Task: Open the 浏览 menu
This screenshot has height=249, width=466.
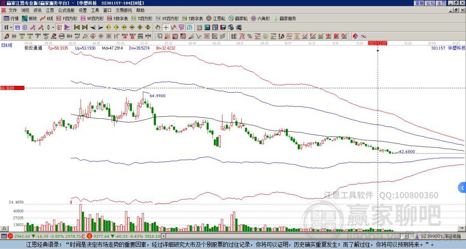Action: (x=25, y=10)
